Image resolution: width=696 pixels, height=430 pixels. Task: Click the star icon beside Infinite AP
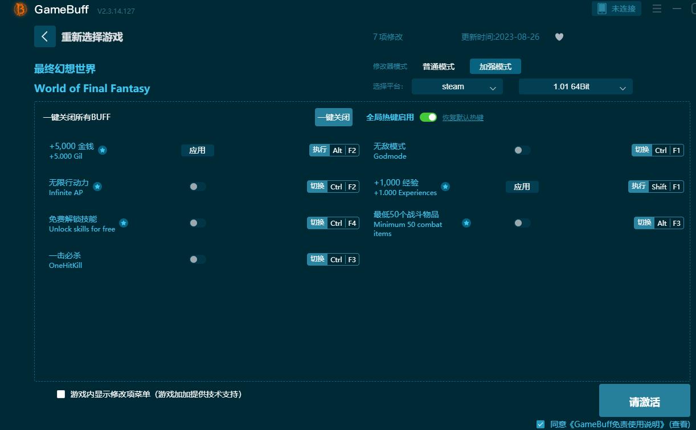coord(97,186)
